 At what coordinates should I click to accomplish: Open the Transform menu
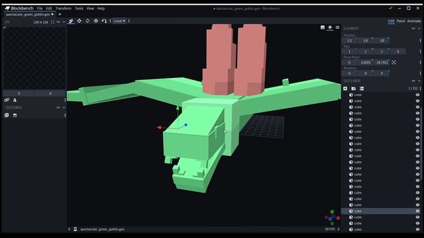tap(64, 9)
